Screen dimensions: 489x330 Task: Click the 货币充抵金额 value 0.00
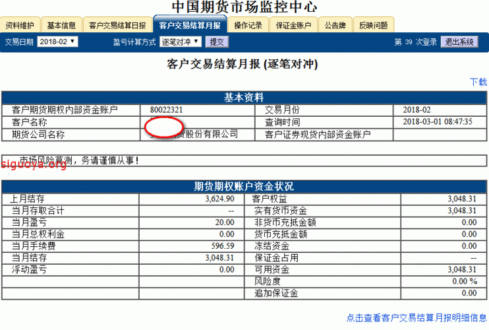point(469,234)
